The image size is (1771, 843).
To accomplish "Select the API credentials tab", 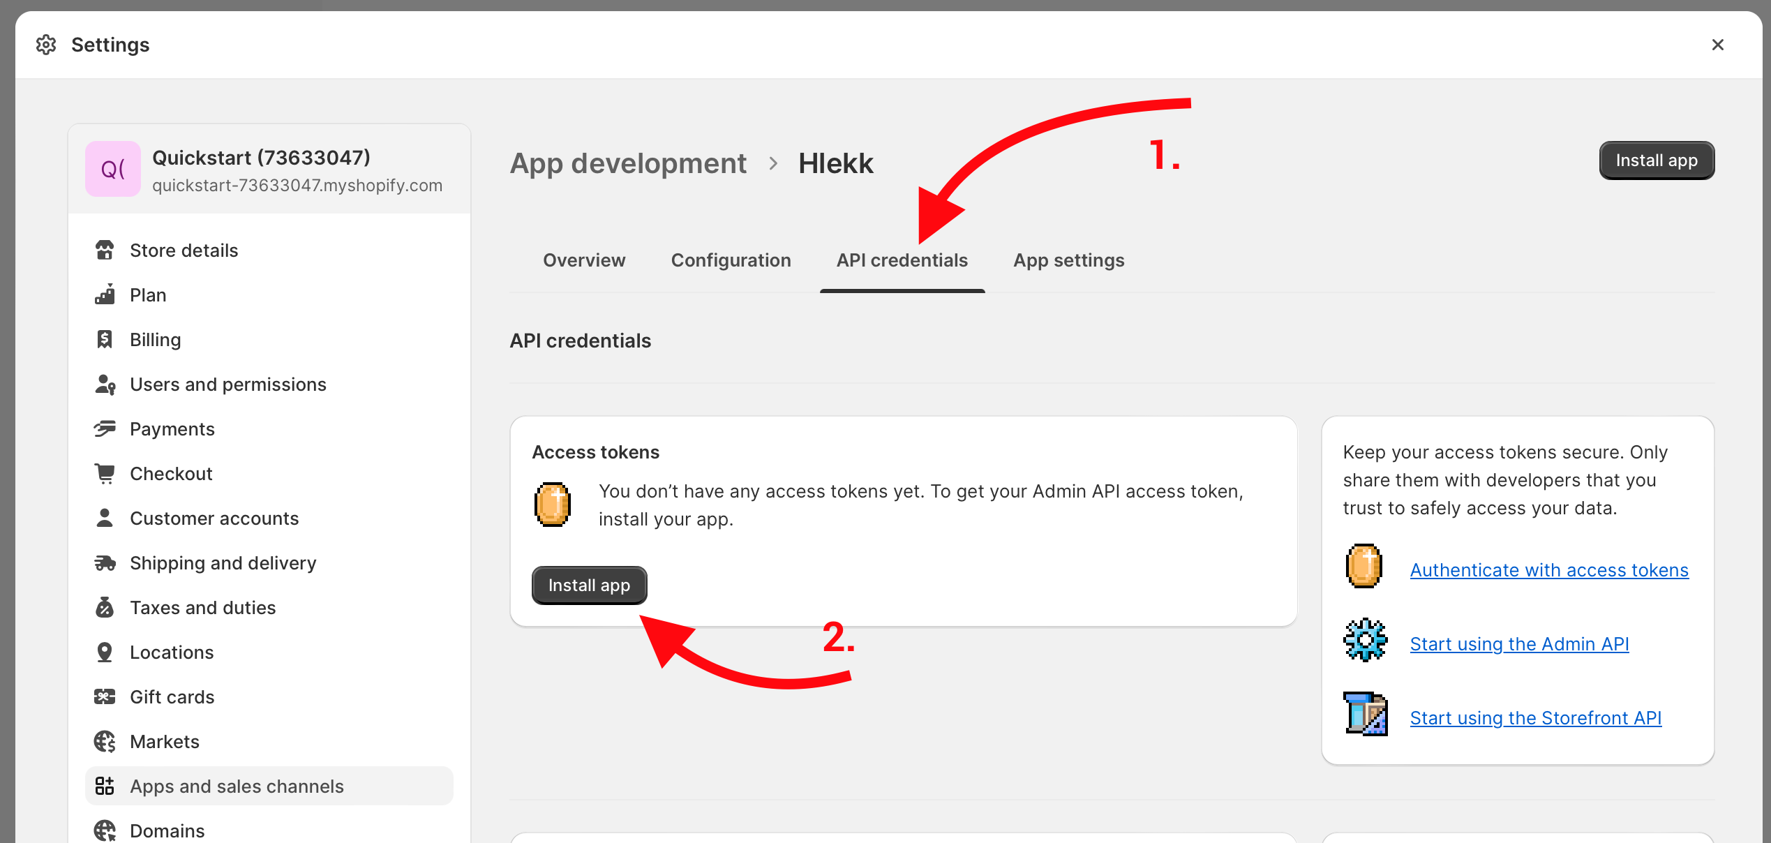I will click(902, 260).
